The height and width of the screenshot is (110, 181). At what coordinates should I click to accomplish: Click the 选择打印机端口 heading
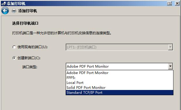25,23
